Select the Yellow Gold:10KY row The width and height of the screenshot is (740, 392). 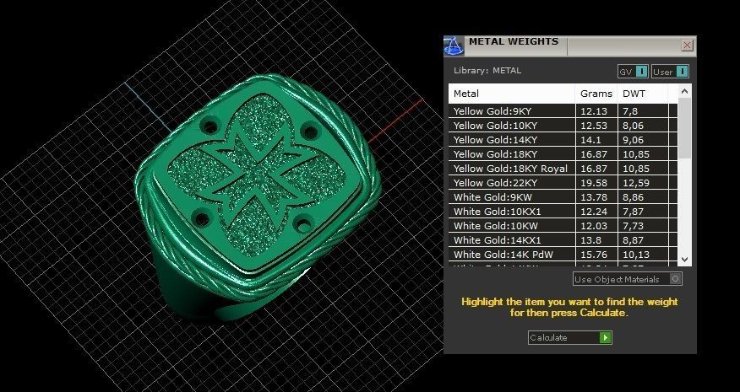[563, 126]
